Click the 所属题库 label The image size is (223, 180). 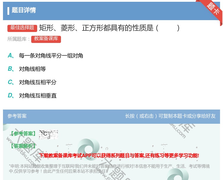pyautogui.click(x=18, y=39)
